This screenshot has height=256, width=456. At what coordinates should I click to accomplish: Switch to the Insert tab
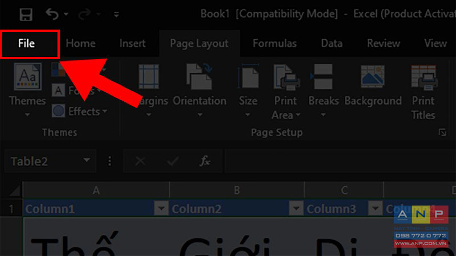[132, 44]
